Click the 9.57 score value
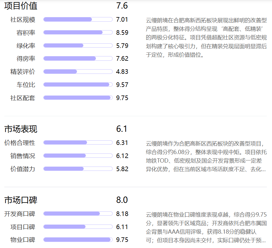Screen dimensions: 272x248 click(x=122, y=85)
